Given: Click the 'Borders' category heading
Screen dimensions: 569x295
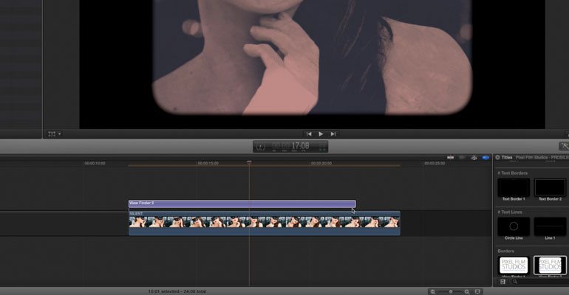Looking at the screenshot, I should click(x=506, y=251).
